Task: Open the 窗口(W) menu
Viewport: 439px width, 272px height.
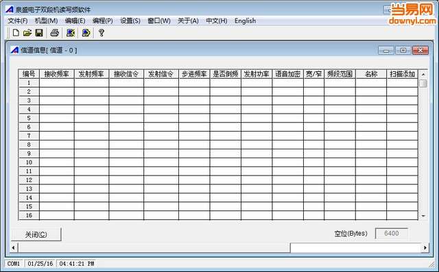Action: 159,21
